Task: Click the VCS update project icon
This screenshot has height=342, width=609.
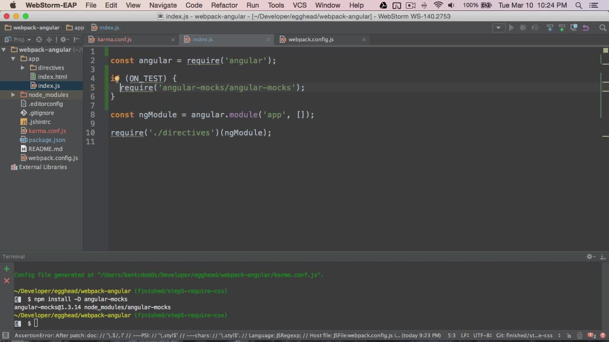Action: tap(550, 28)
